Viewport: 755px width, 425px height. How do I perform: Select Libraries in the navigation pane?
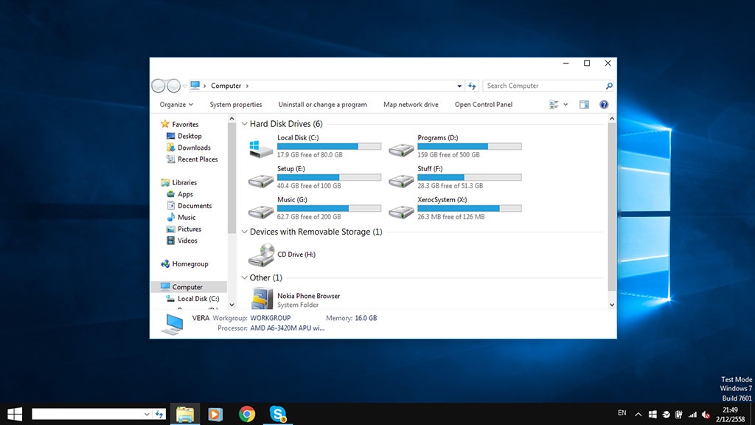tap(184, 183)
